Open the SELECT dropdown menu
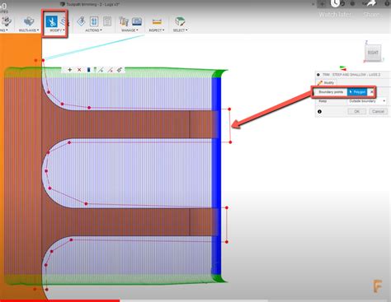The image size is (391, 302). 180,30
